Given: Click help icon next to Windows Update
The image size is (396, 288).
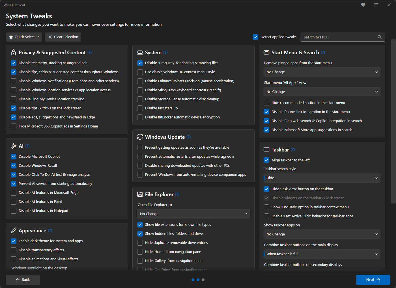Looking at the screenshot, I should pos(189,137).
